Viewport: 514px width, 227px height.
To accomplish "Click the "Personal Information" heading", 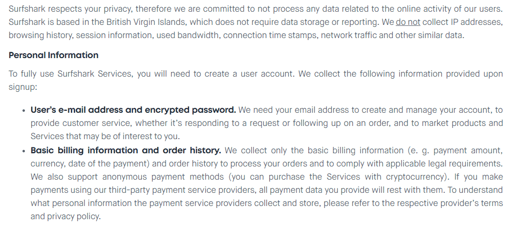I will [x=54, y=55].
